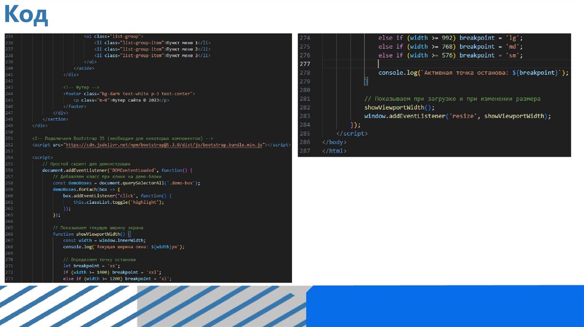Click the "Футер" HTML comment on line 243
584x327 pixels.
(x=81, y=87)
